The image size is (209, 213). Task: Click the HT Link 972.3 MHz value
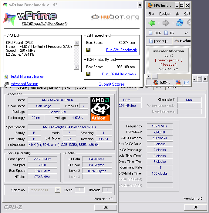coord(42,177)
